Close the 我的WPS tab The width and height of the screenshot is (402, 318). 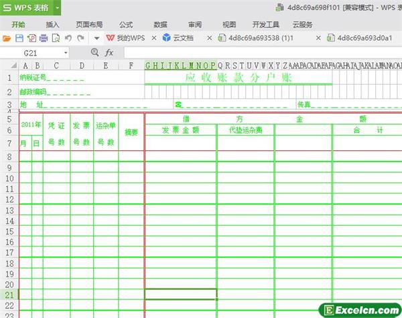coord(154,38)
